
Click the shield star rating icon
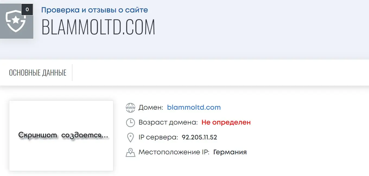coord(16,21)
